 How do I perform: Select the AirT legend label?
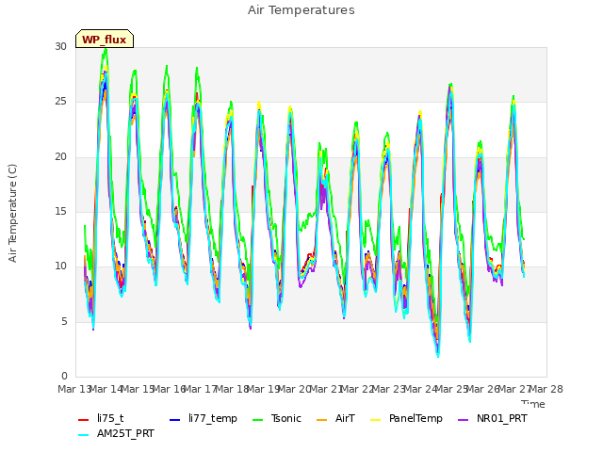(345, 418)
